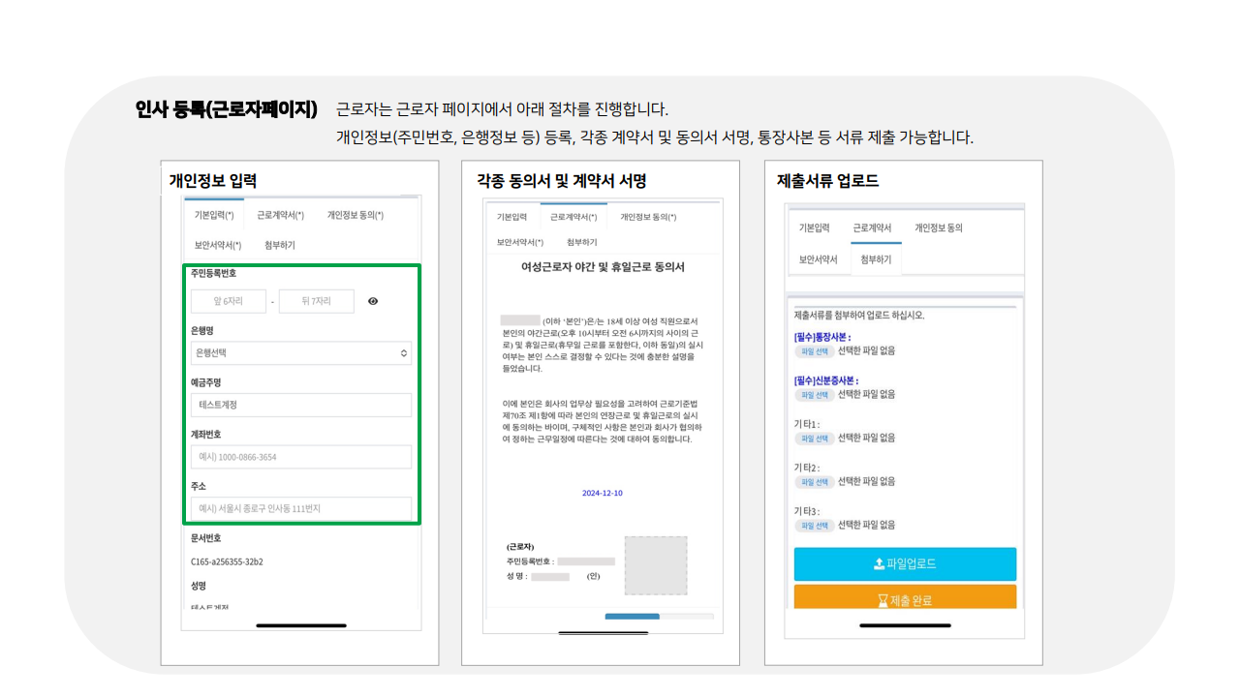
Task: Open the 은행선택 bank selection dropdown
Action: click(x=301, y=353)
